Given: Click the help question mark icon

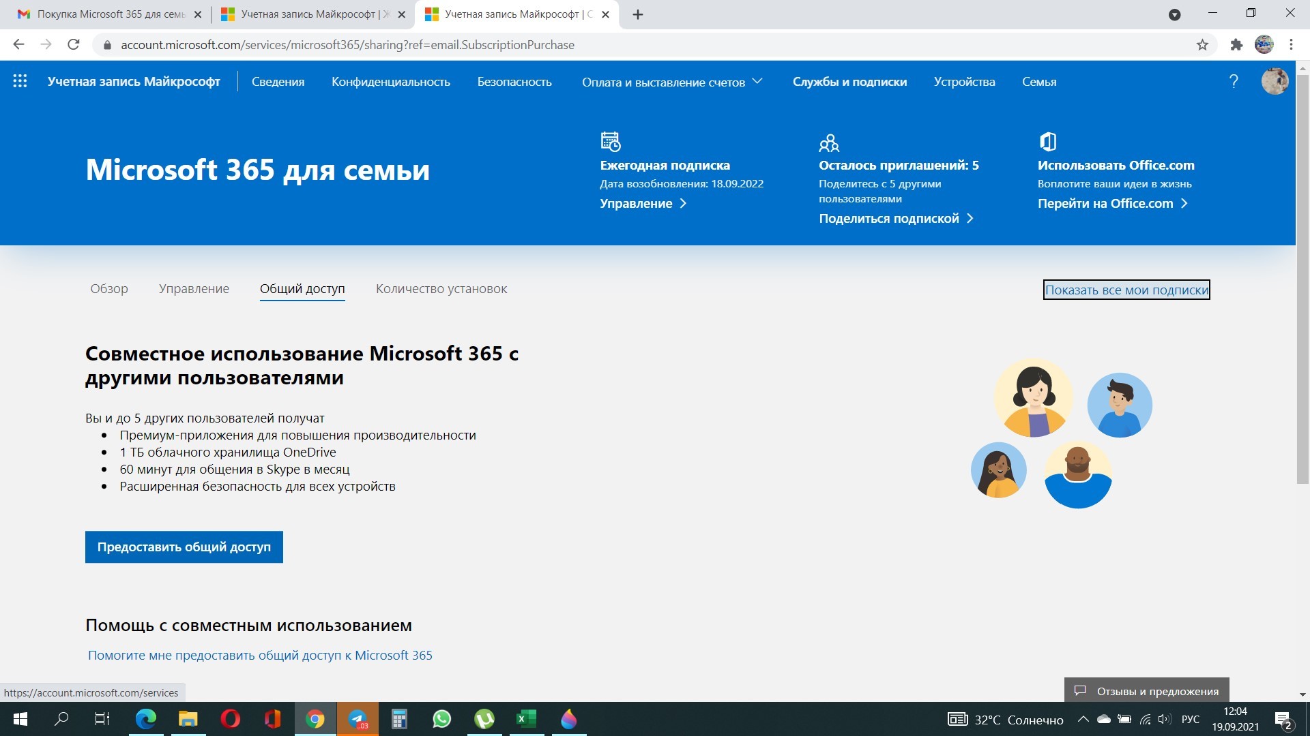Looking at the screenshot, I should (x=1234, y=81).
